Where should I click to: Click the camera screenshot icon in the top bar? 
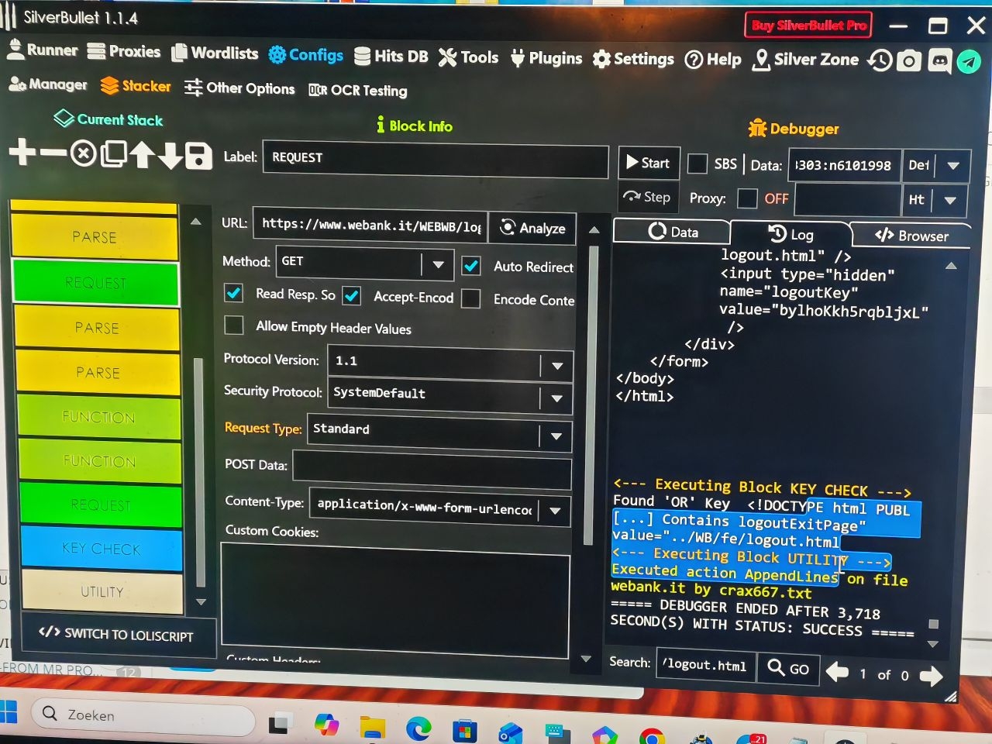909,60
